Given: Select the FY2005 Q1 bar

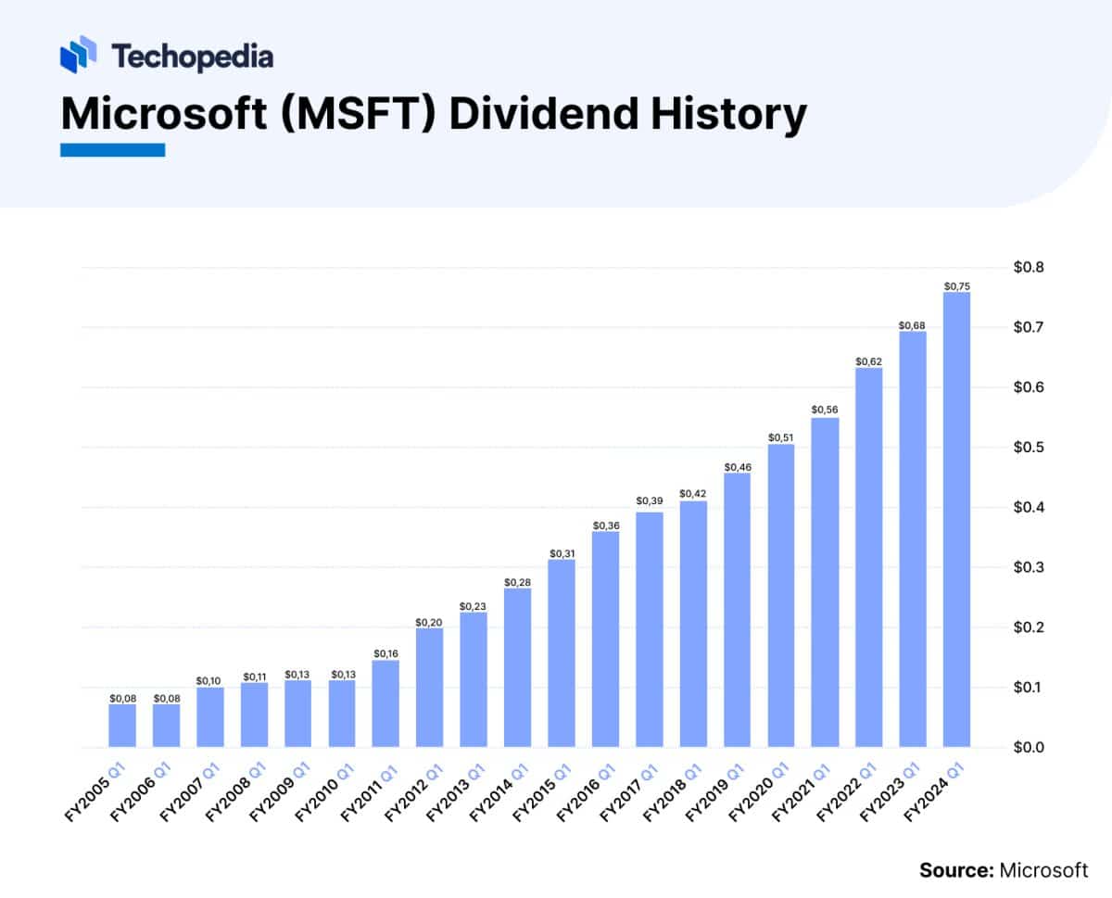Looking at the screenshot, I should pyautogui.click(x=122, y=726).
